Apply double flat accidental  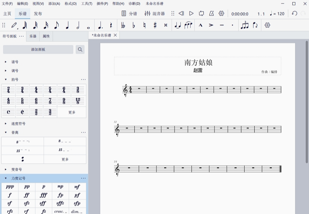click(x=123, y=26)
